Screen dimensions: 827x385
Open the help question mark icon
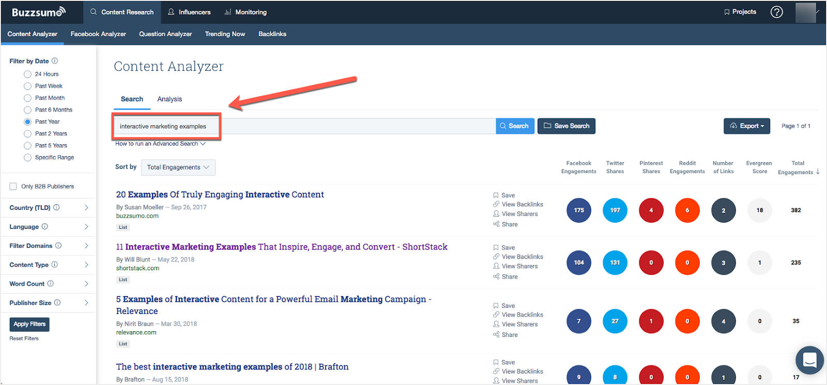point(776,12)
